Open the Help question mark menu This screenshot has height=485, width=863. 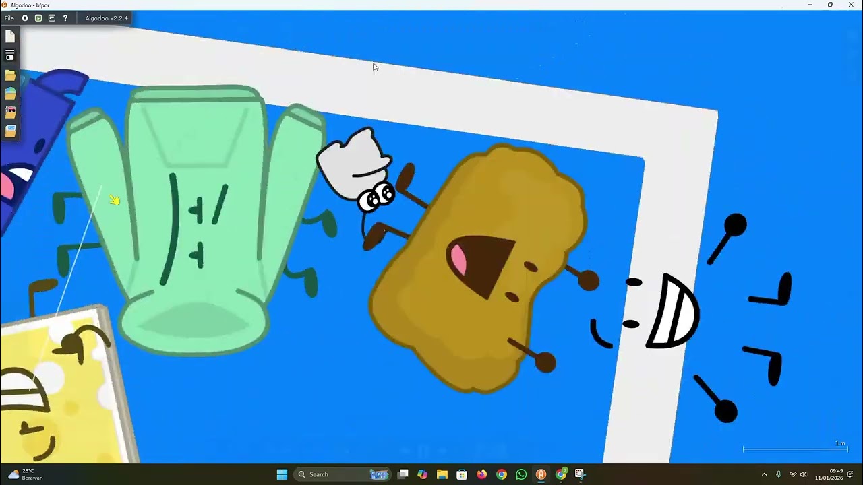(x=65, y=18)
